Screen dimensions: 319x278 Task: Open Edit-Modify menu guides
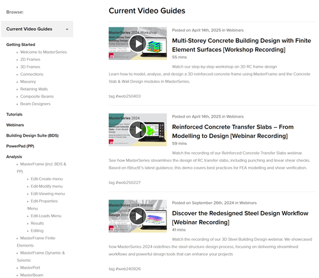(x=47, y=186)
